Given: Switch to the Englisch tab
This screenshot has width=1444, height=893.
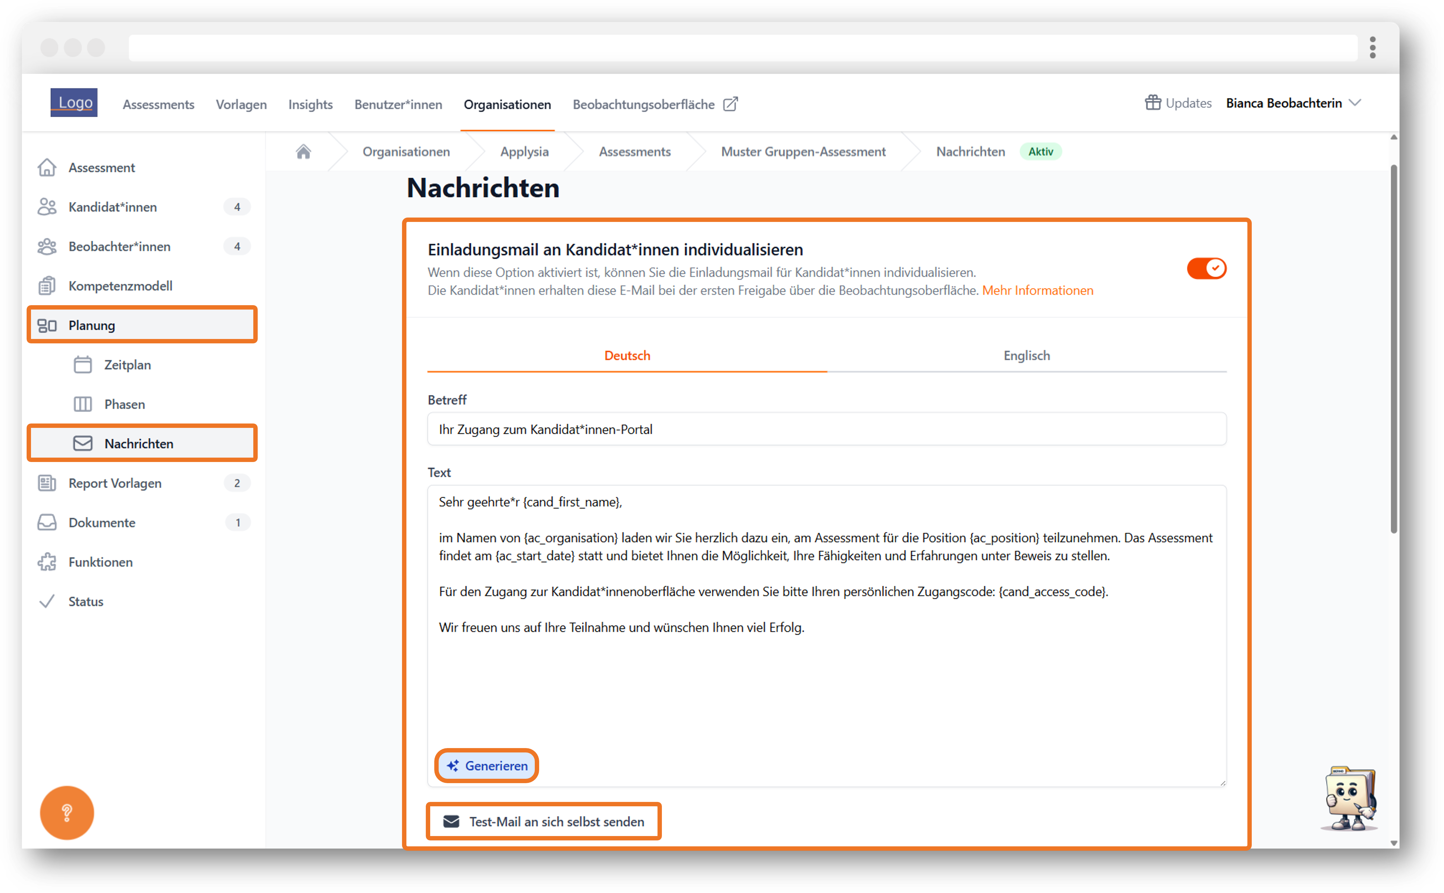Looking at the screenshot, I should point(1027,356).
